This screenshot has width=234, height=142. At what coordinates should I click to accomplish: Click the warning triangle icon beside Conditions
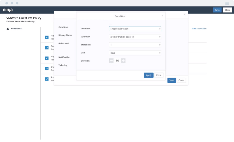pyautogui.click(x=8, y=29)
